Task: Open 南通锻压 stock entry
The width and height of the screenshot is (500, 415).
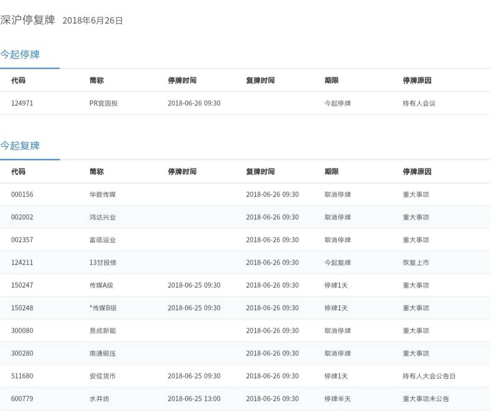Action: [x=103, y=353]
